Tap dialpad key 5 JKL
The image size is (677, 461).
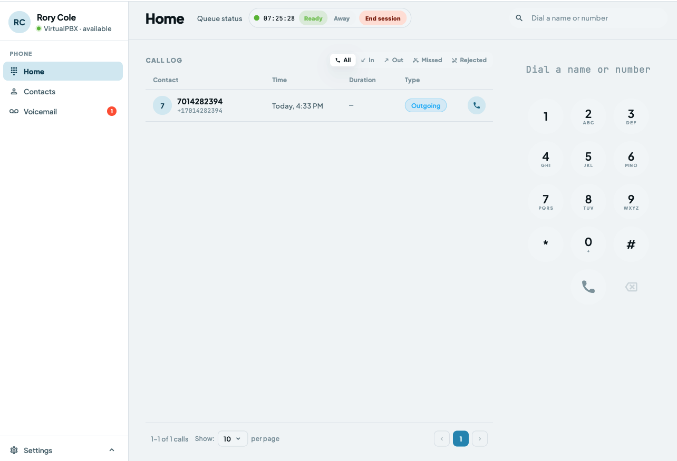[588, 159]
